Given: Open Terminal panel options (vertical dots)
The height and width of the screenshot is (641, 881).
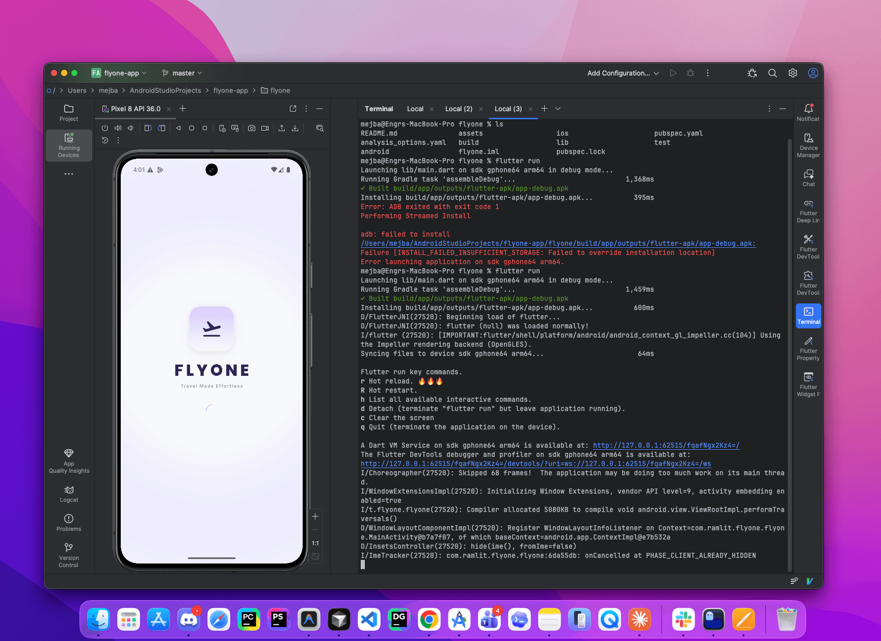Looking at the screenshot, I should [769, 109].
